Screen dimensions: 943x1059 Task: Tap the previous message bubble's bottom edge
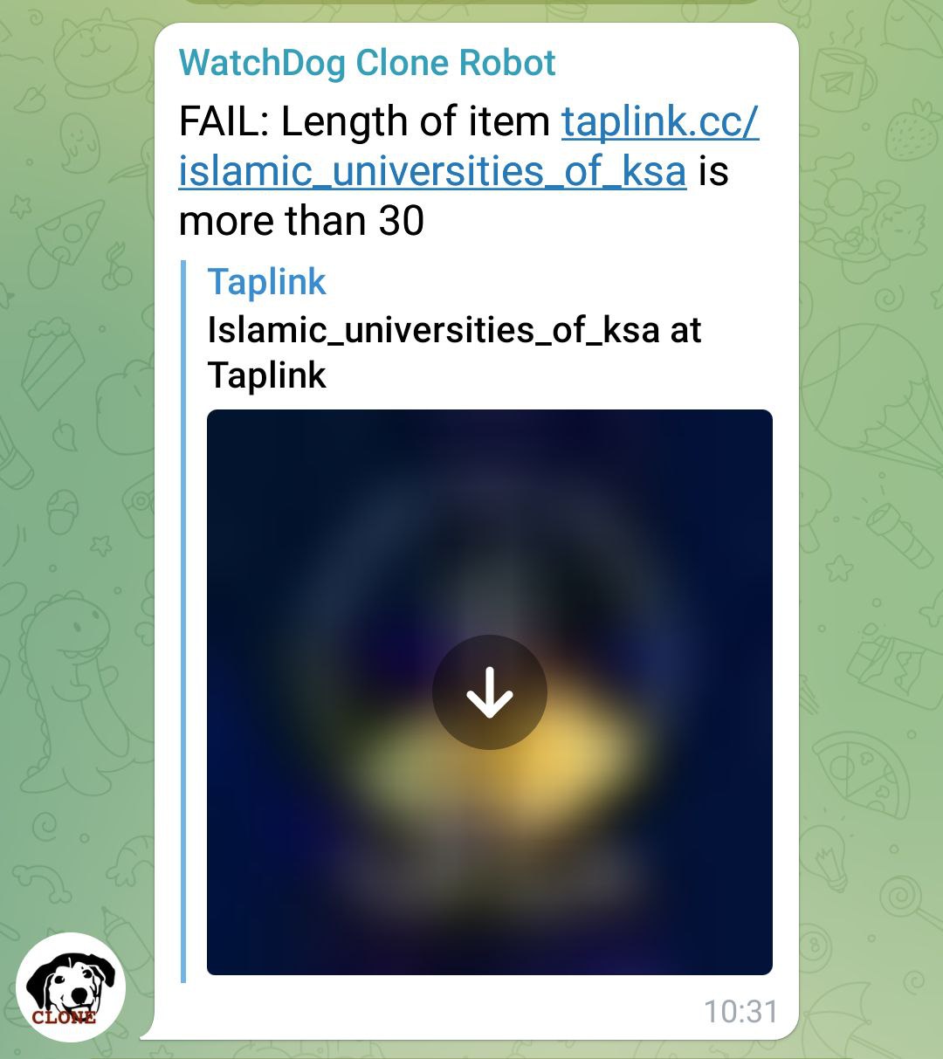(x=471, y=3)
